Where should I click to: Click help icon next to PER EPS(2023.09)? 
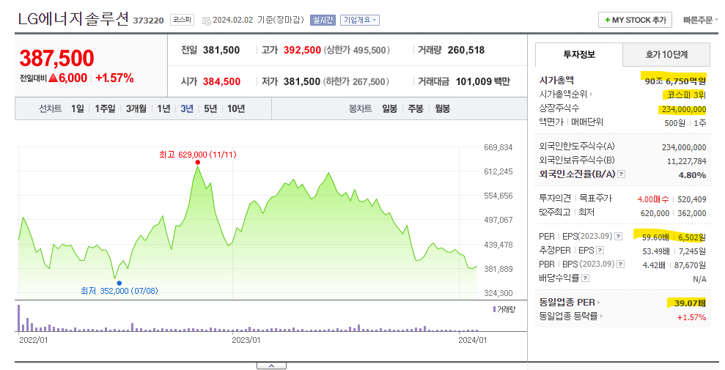[x=618, y=237]
